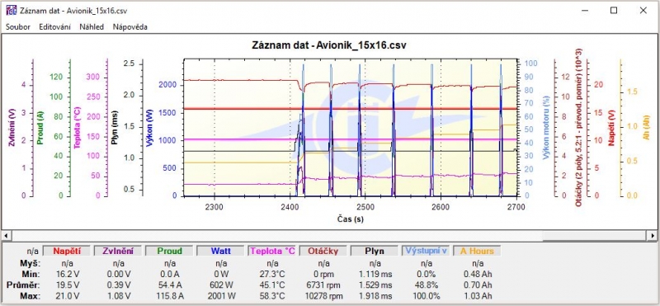Open the Editování menu
The image size is (660, 306).
coord(54,27)
